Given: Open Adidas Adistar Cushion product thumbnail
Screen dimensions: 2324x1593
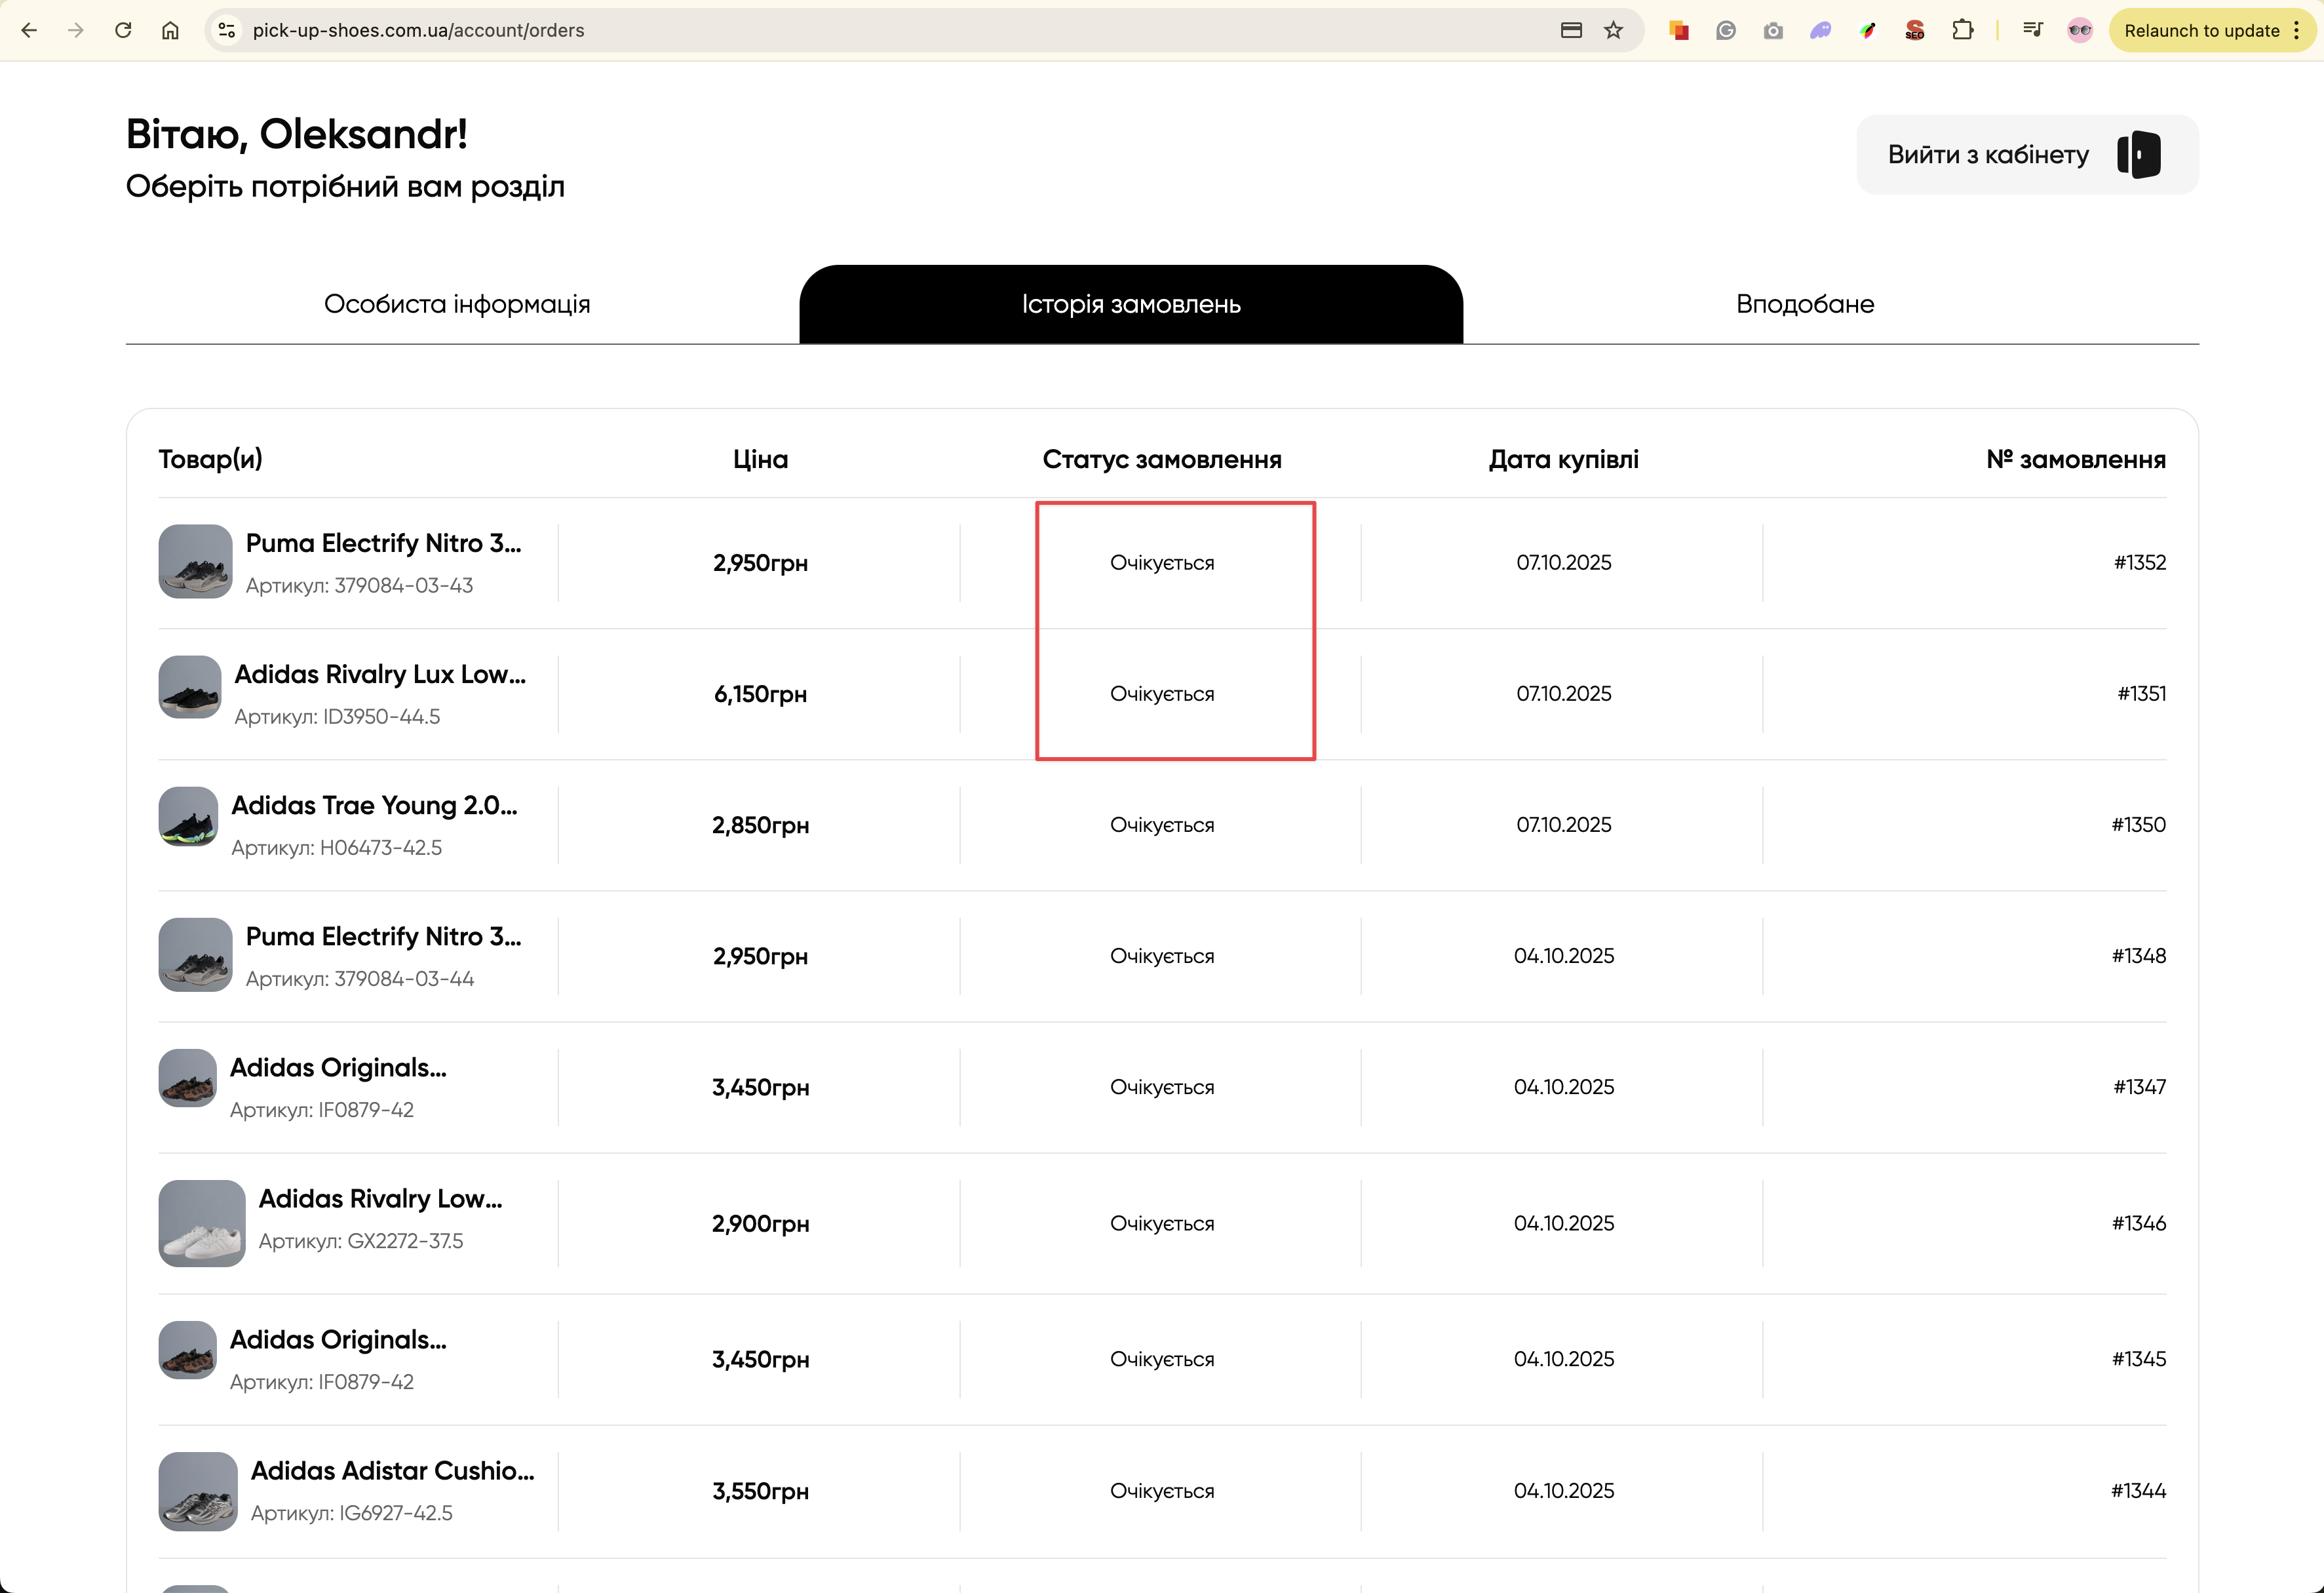Looking at the screenshot, I should [x=197, y=1490].
